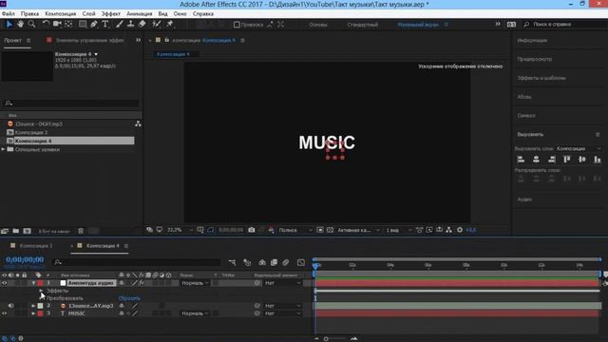Select the Clone Stamp tool
Viewport: 608px width, 342px height.
pos(131,24)
